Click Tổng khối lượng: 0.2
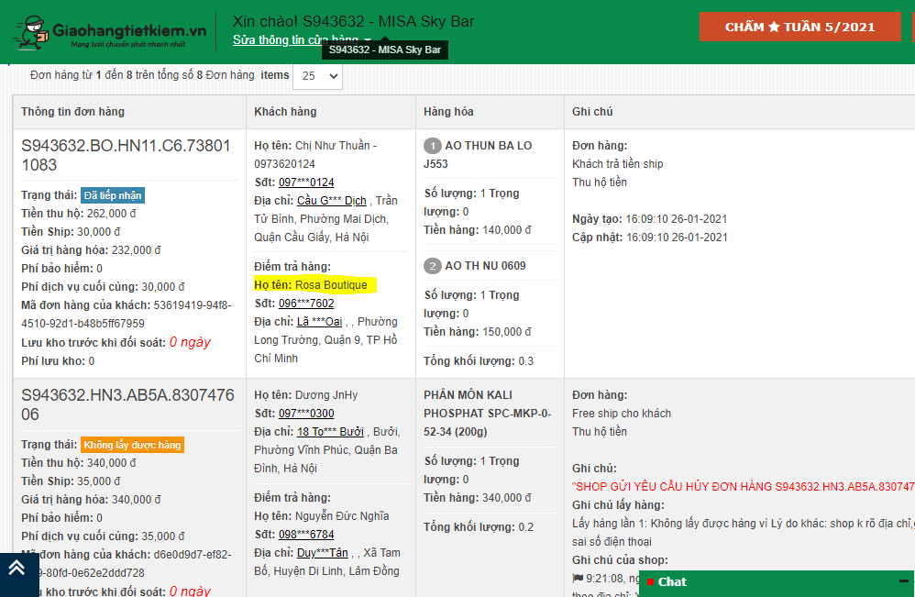915x597 pixels. click(x=479, y=527)
